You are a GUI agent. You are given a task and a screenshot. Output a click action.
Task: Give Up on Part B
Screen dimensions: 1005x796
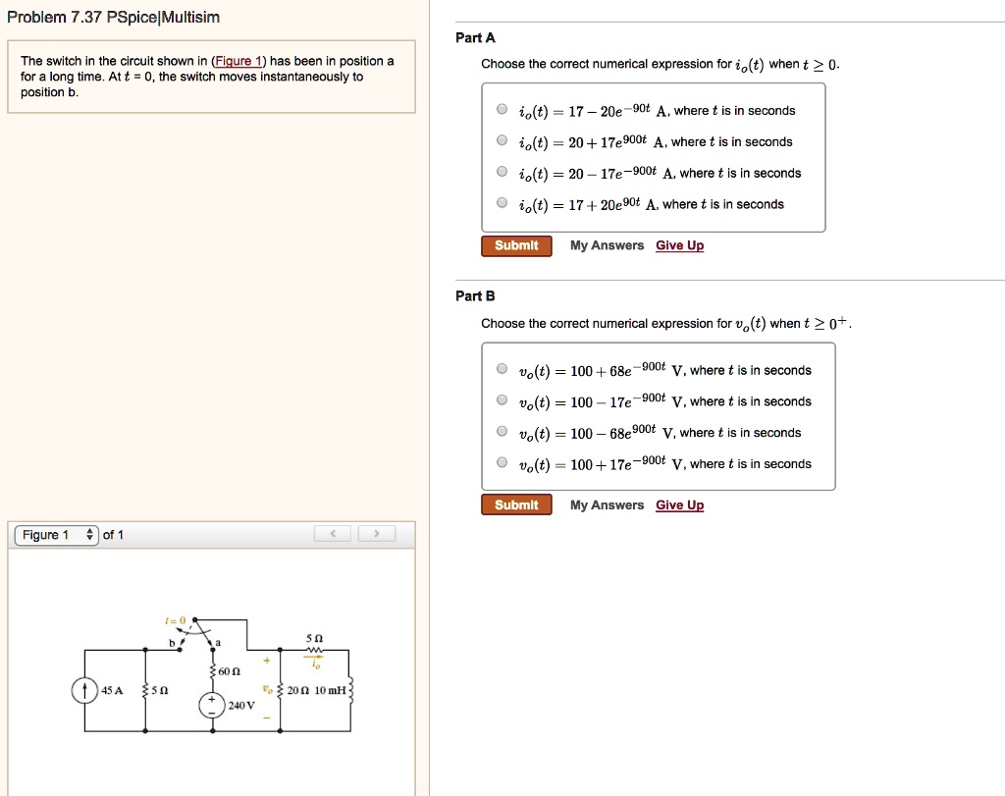click(x=679, y=504)
